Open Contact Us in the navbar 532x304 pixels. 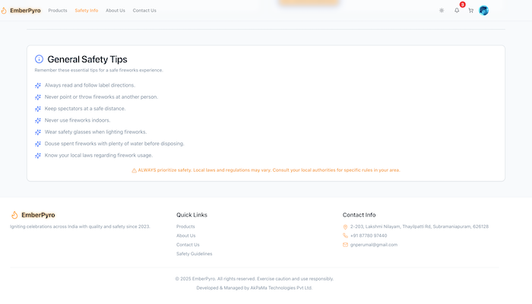144,11
